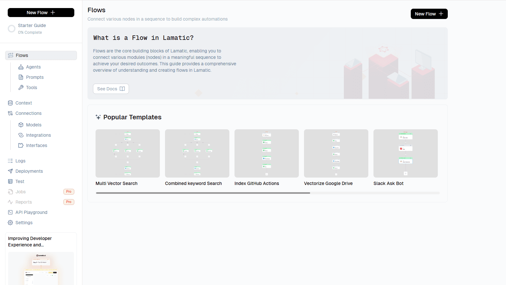Image resolution: width=506 pixels, height=285 pixels.
Task: Open the Index GitHub Actions template thumbnail
Action: 266,153
